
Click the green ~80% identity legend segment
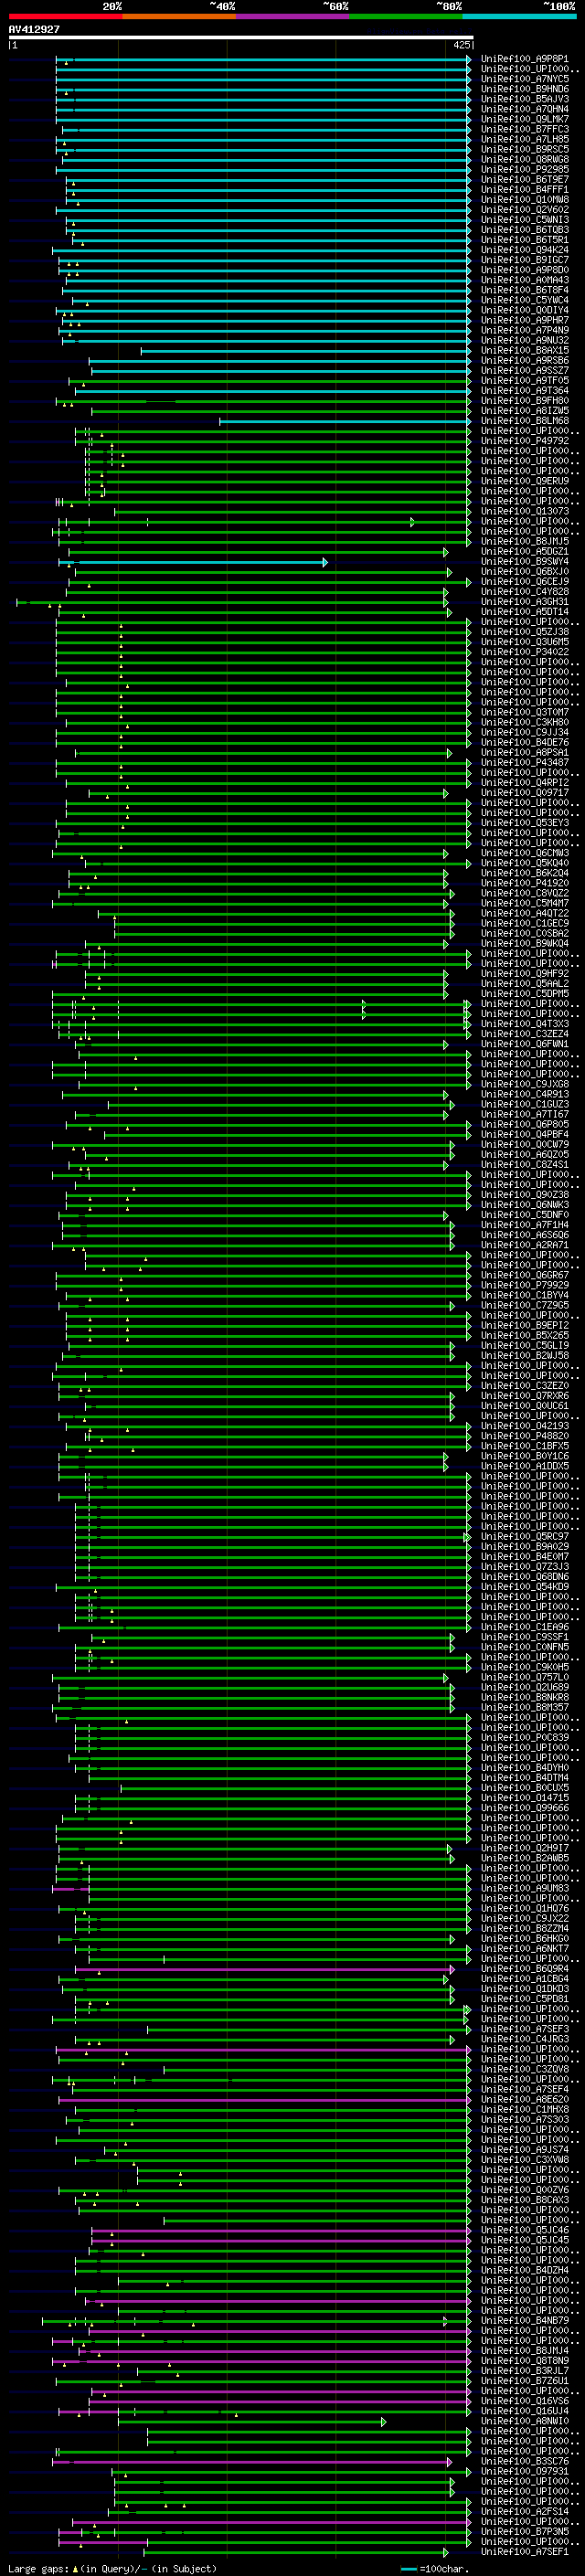point(406,16)
